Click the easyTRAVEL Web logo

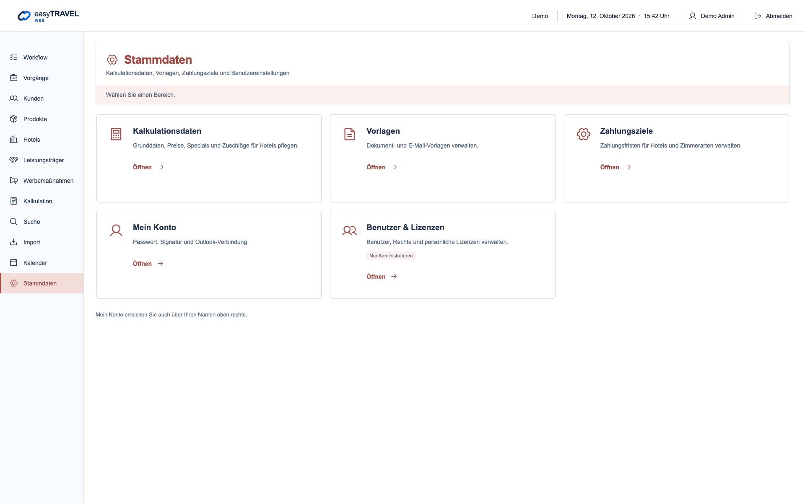[48, 16]
